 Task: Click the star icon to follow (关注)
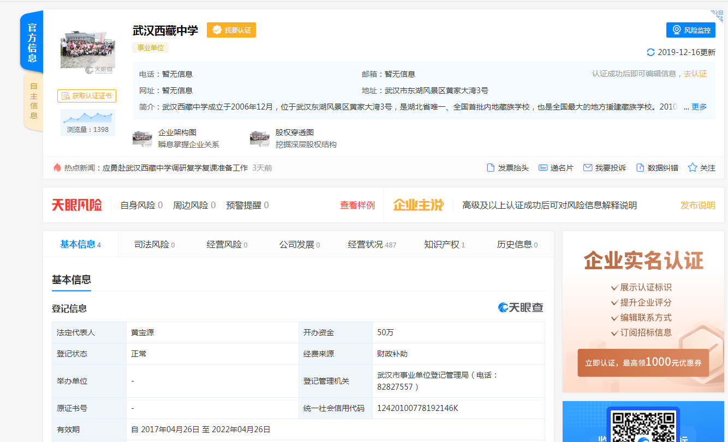pyautogui.click(x=693, y=168)
